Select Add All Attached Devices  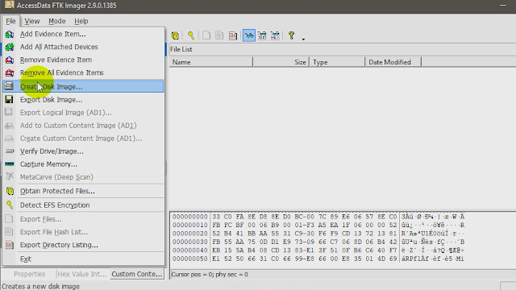(83, 47)
